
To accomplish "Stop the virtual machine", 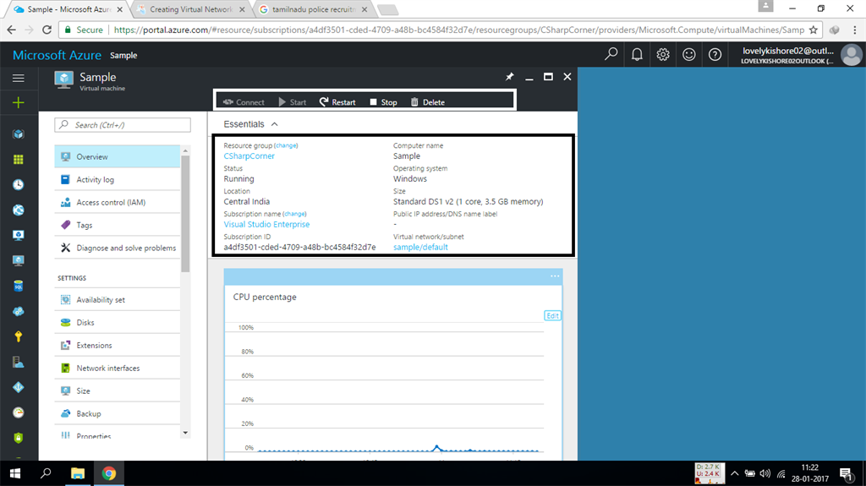I will coord(383,102).
